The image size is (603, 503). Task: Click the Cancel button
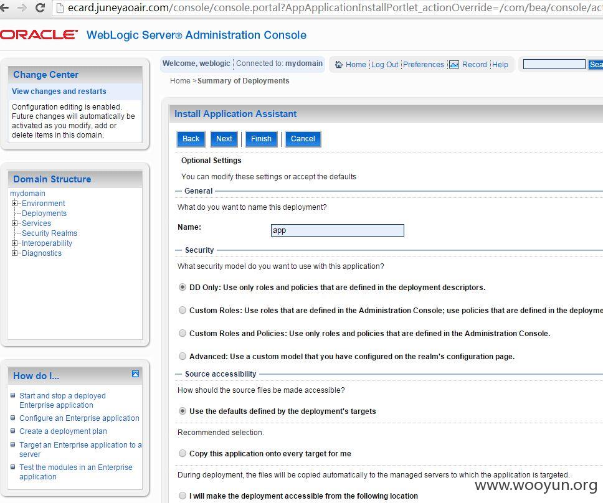303,139
